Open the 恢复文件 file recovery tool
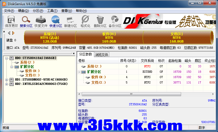This screenshot has width=218, height=132. [41, 22]
